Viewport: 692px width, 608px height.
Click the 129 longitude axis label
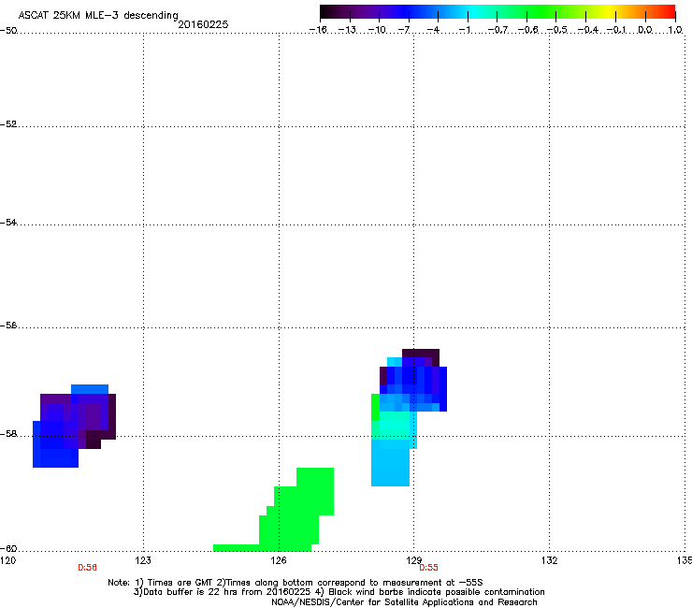tap(414, 560)
